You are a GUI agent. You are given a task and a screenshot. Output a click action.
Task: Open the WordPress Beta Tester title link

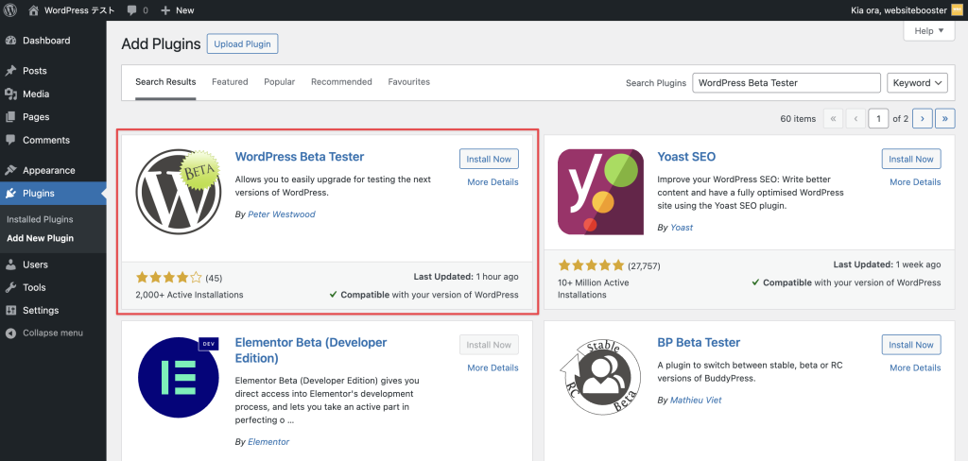(x=300, y=157)
